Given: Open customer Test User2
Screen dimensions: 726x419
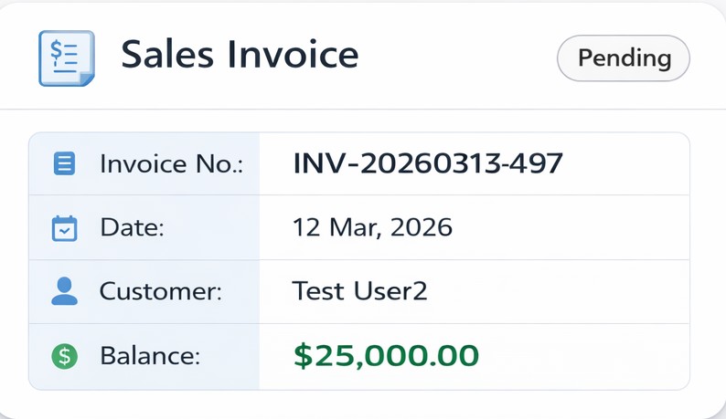Looking at the screenshot, I should click(x=359, y=292).
